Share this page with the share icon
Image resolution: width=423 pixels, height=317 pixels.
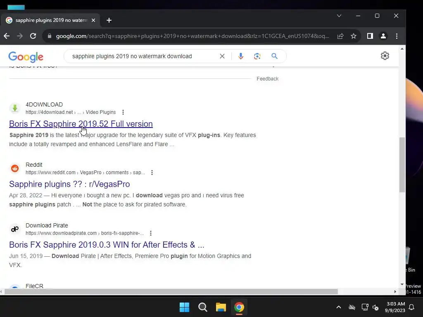pos(340,36)
